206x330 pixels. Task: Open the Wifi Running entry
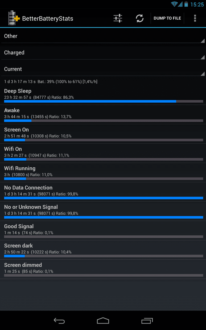(103, 173)
